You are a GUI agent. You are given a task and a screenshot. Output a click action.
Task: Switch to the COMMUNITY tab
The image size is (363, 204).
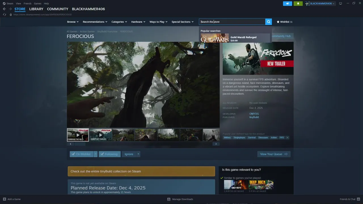pos(58,9)
